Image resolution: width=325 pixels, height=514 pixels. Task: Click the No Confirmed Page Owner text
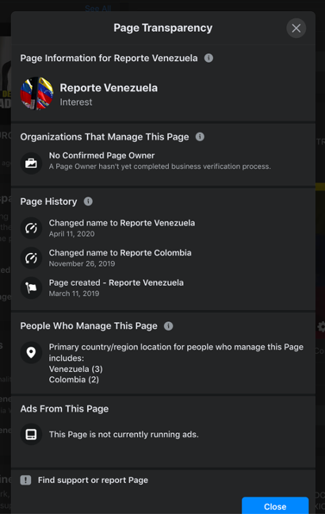point(101,155)
